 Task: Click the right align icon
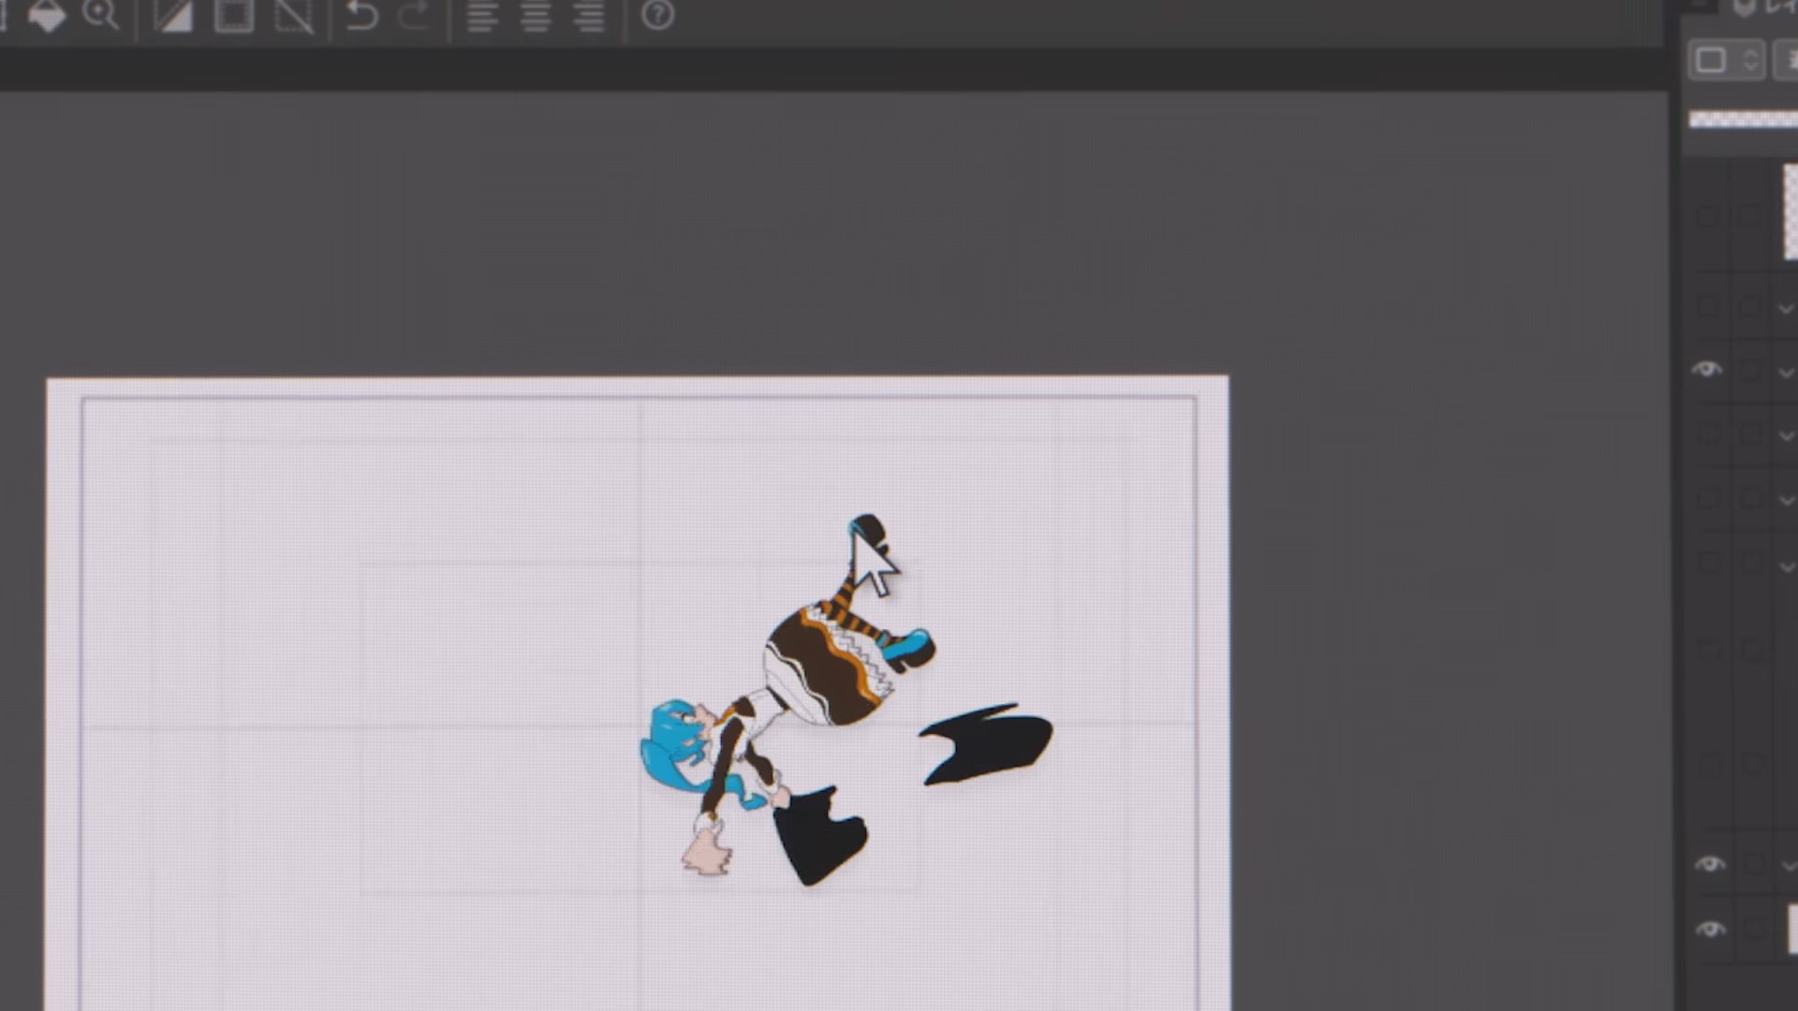pos(589,17)
